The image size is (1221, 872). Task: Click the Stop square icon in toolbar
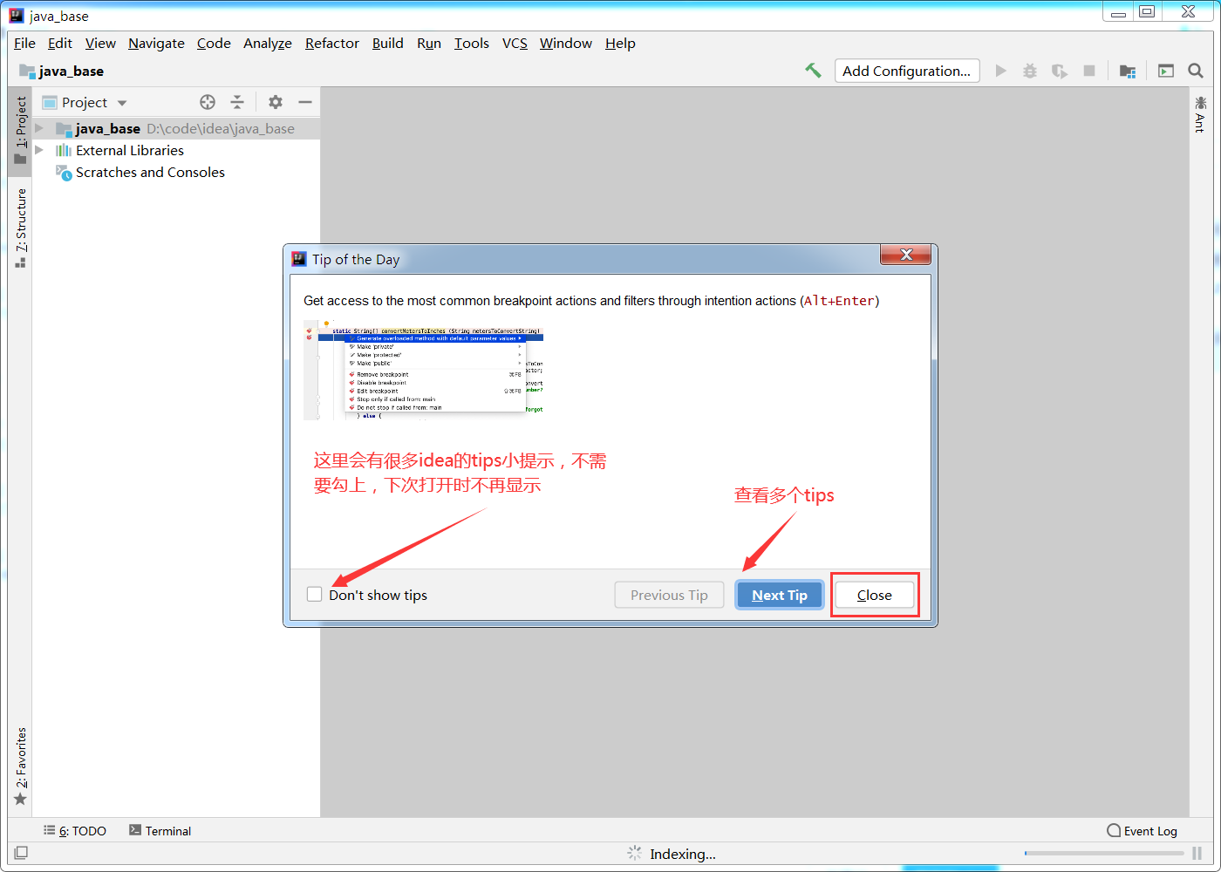[x=1089, y=71]
